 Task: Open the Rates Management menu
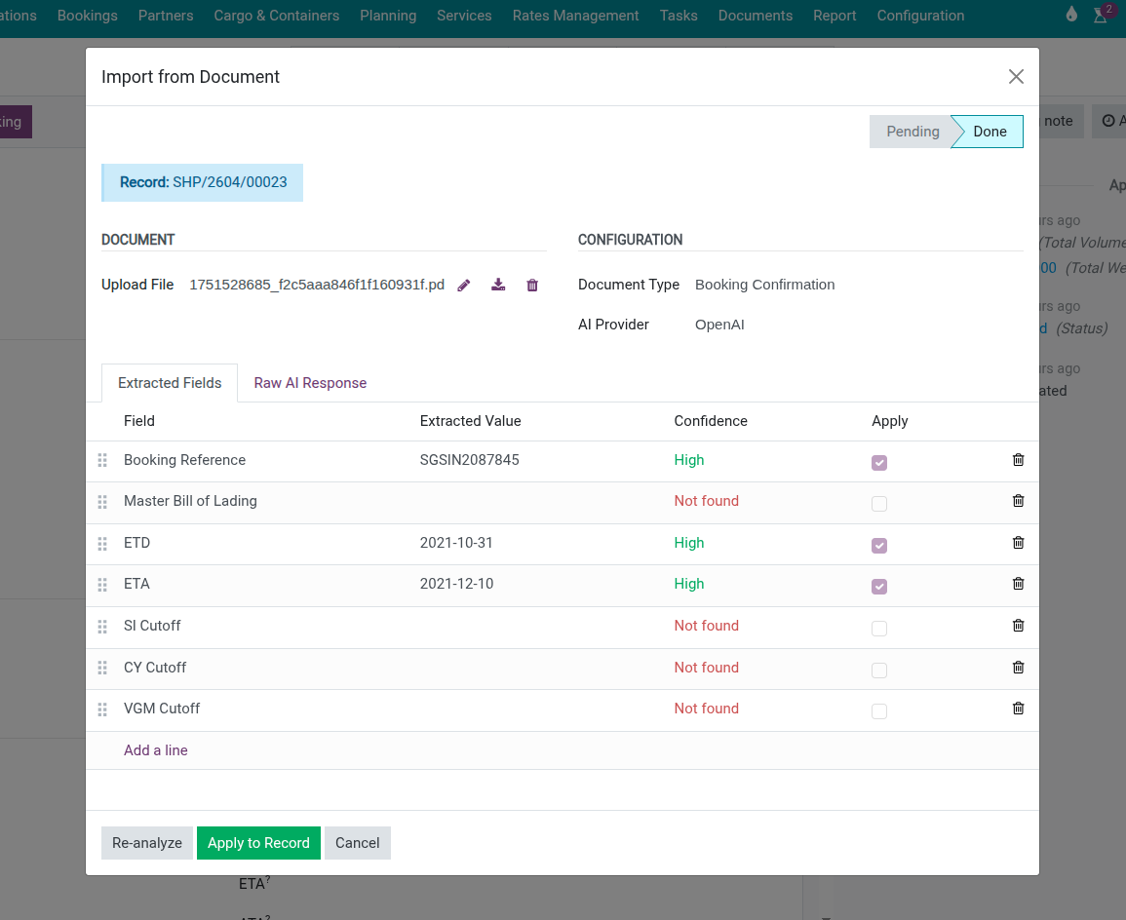pos(575,16)
